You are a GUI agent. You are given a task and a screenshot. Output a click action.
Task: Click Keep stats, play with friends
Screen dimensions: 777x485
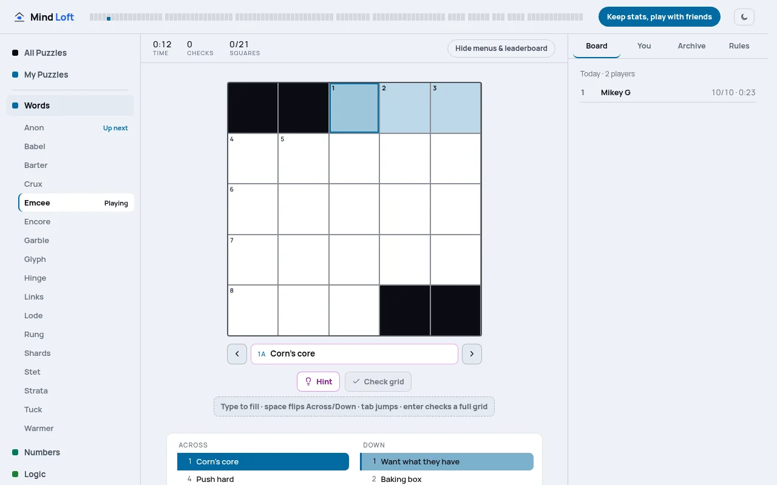click(659, 17)
